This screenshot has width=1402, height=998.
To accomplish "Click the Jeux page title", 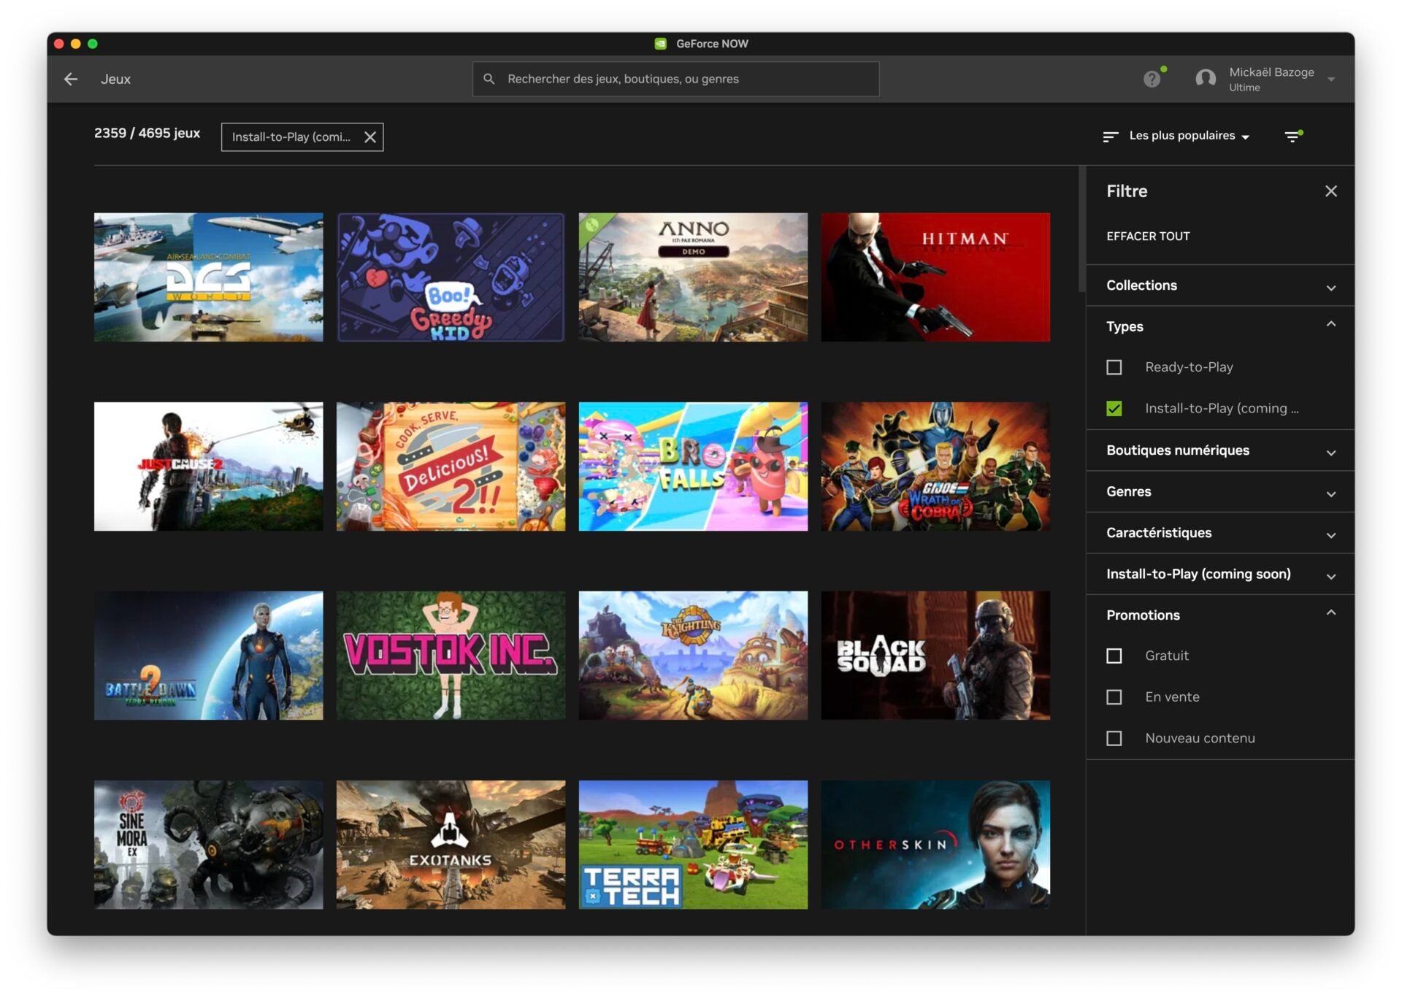I will [x=115, y=79].
